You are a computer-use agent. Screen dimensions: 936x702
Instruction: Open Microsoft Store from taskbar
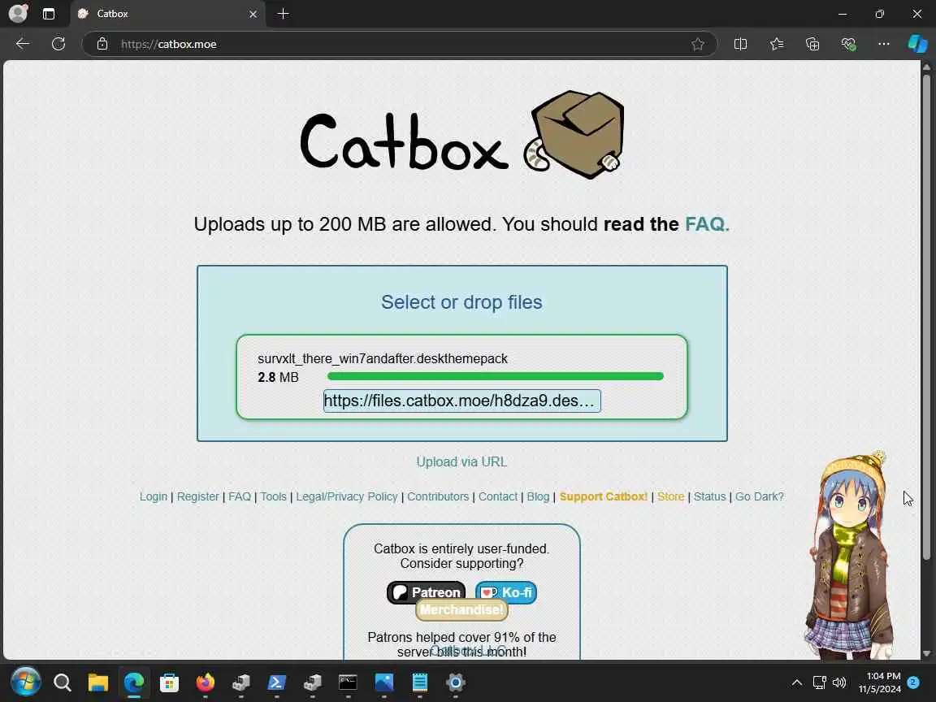click(170, 682)
